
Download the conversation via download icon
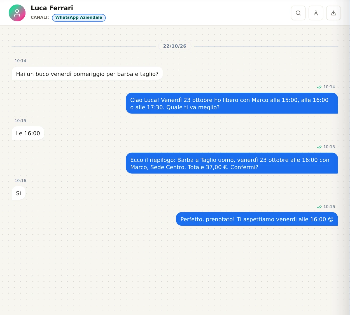point(333,13)
